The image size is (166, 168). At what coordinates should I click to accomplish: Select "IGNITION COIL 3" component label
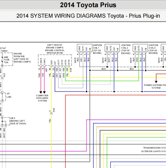[153, 47]
